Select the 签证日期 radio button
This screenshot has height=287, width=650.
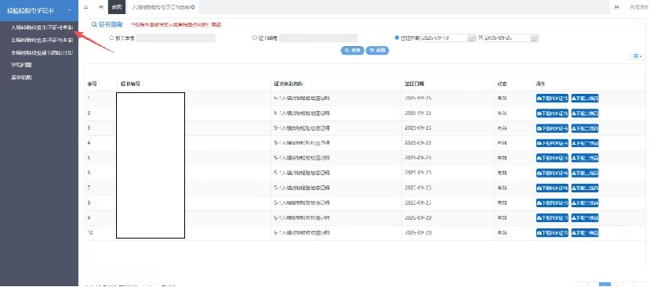pyautogui.click(x=397, y=38)
